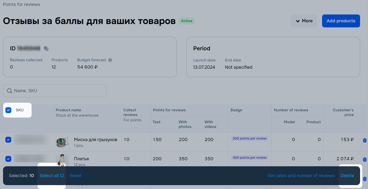Delete the selected products
368x189 pixels.
[347, 176]
